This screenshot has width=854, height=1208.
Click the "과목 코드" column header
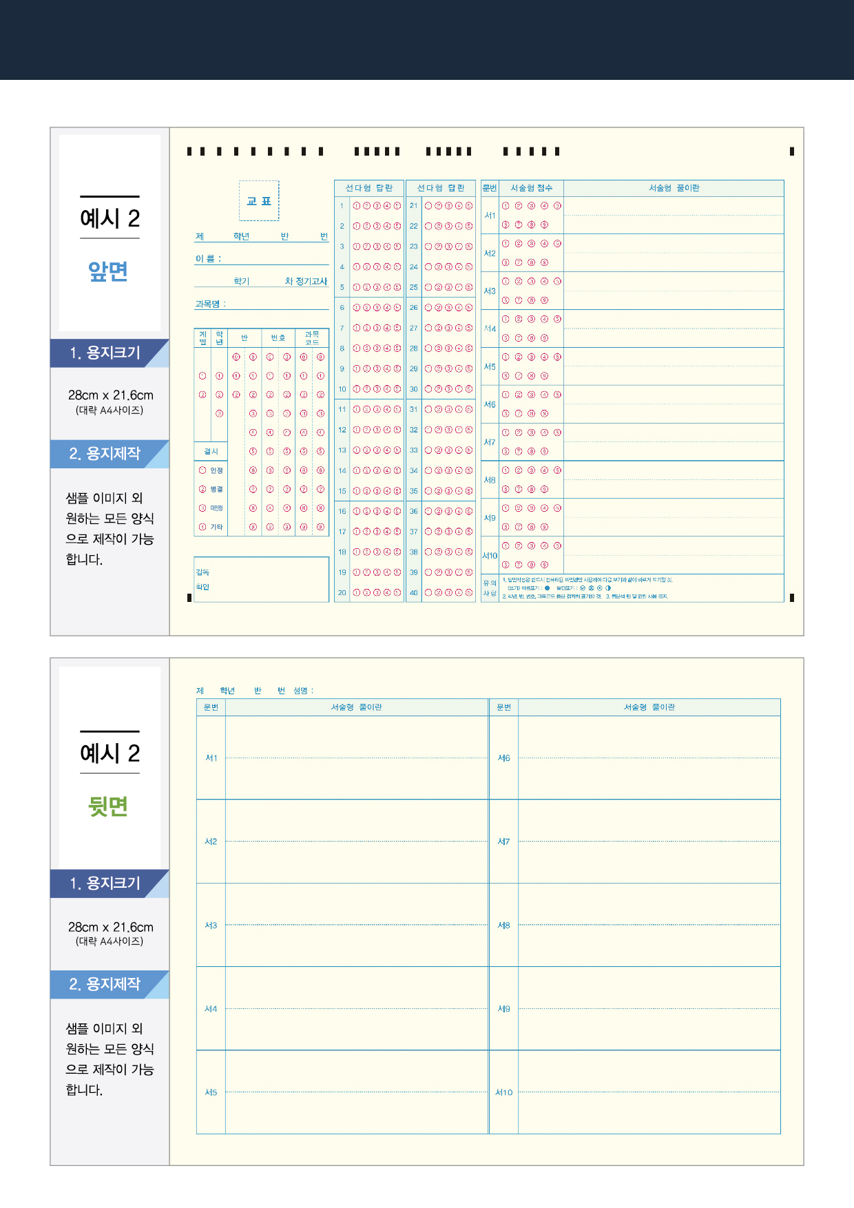coord(312,337)
